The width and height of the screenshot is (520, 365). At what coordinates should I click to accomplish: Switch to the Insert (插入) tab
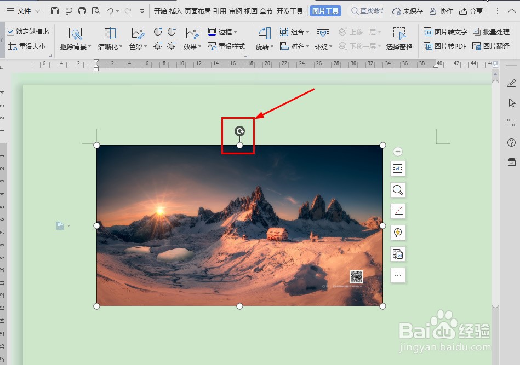pyautogui.click(x=176, y=11)
